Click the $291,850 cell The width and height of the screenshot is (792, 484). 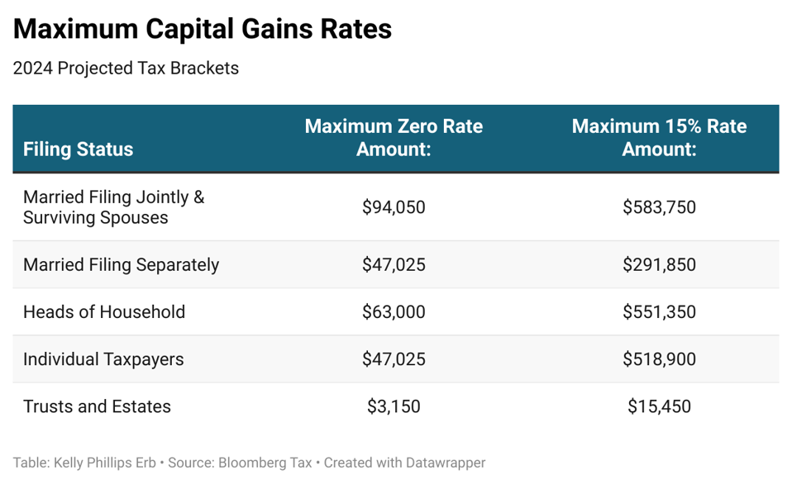[x=659, y=265]
